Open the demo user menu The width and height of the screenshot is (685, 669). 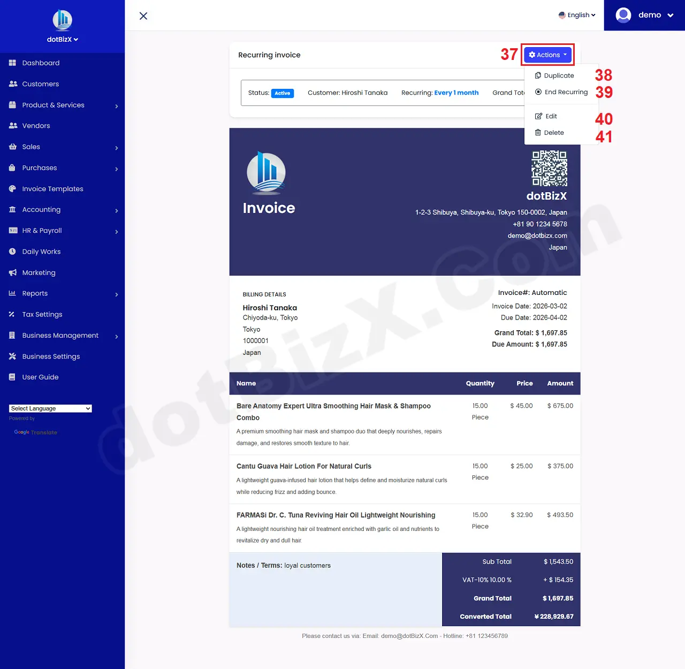point(644,15)
